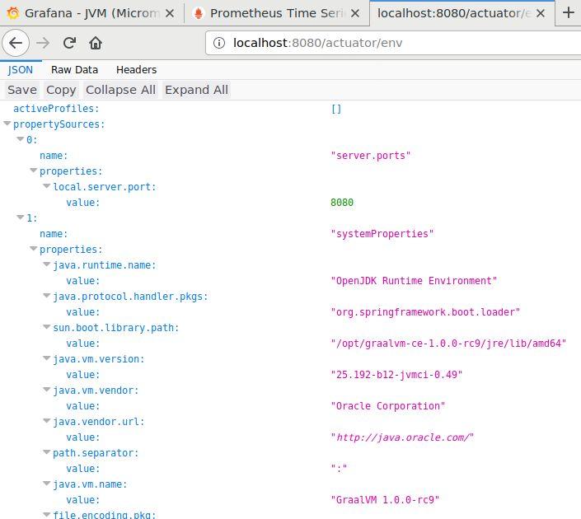The height and width of the screenshot is (519, 581).
Task: Switch to the Grafana - JVM tab
Action: tap(91, 13)
